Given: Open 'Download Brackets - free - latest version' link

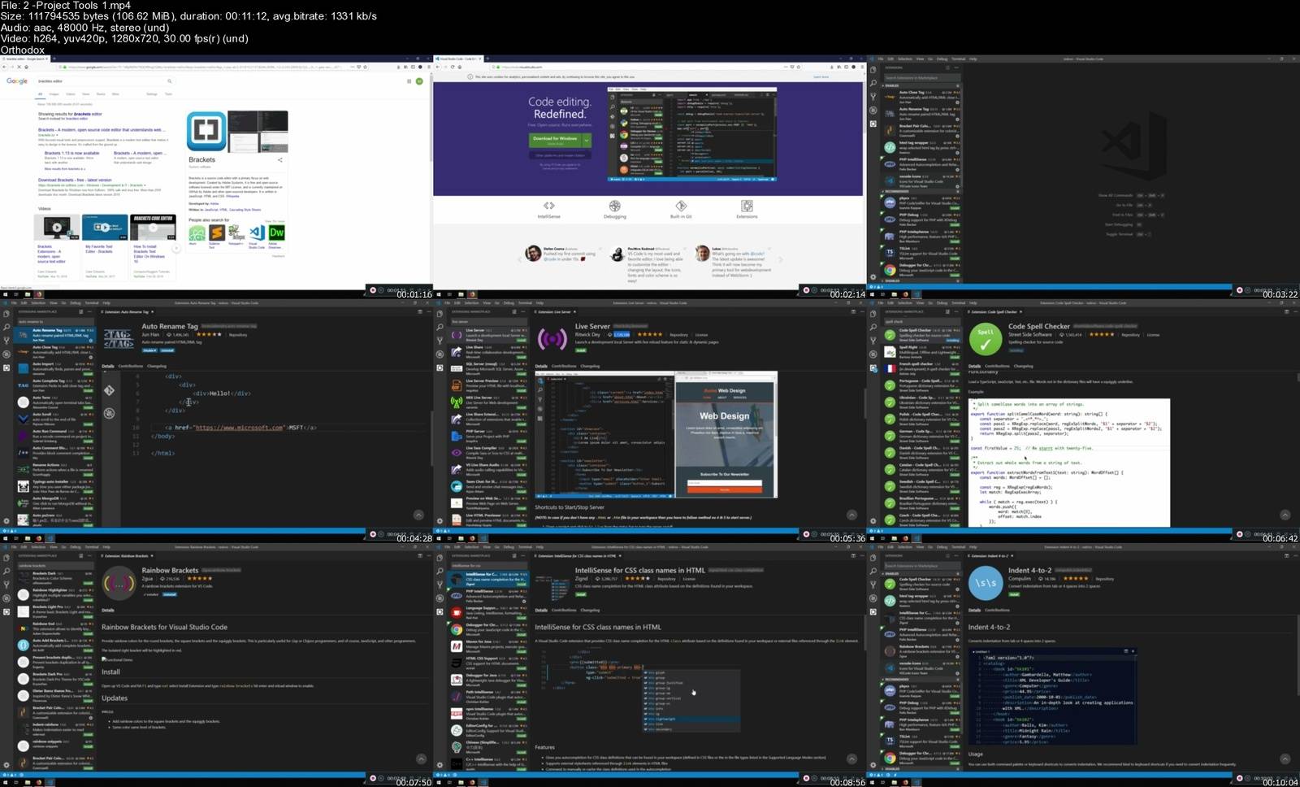Looking at the screenshot, I should [x=75, y=180].
